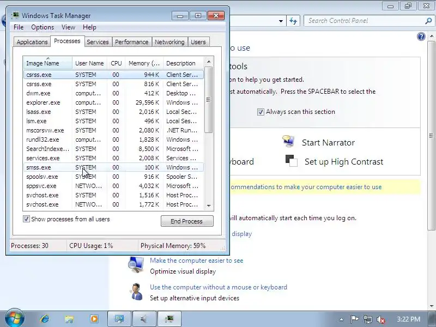Viewport: 436px width, 327px height.
Task: Click process list scroll down arrow
Action: [x=209, y=206]
